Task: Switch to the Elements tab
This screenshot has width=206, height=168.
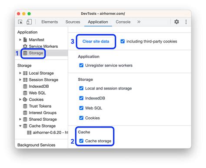Action: 50,22
